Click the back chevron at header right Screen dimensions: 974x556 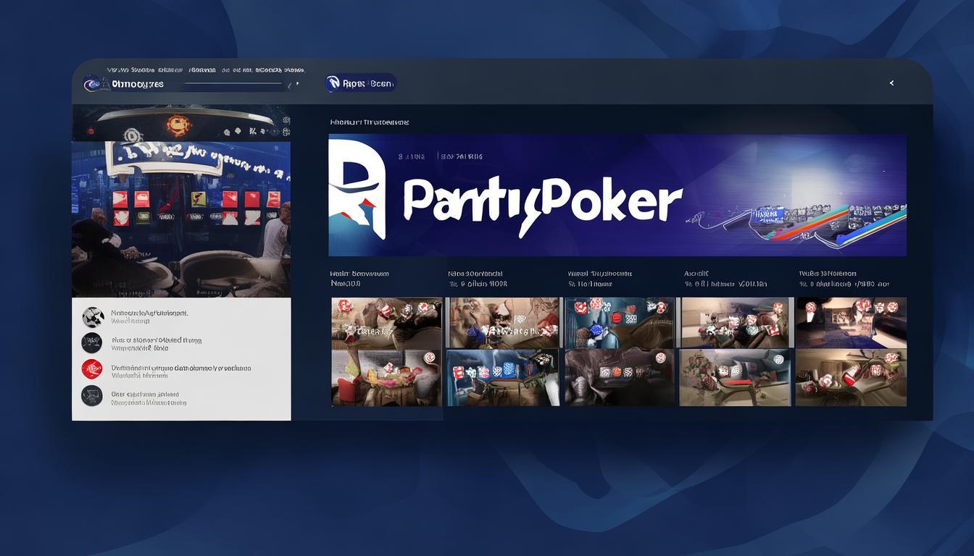pyautogui.click(x=891, y=83)
